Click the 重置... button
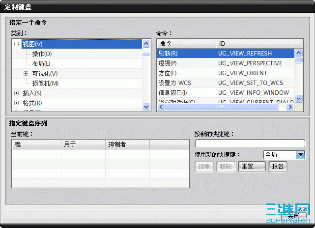Viewport: 315px width, 228px height. 252,167
